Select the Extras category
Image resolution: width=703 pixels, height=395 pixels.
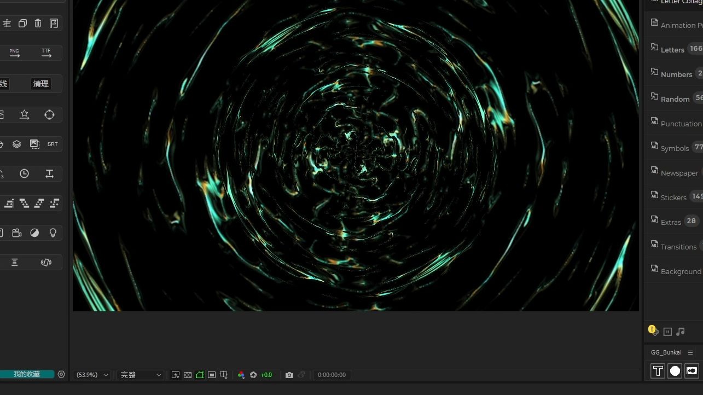point(674,222)
